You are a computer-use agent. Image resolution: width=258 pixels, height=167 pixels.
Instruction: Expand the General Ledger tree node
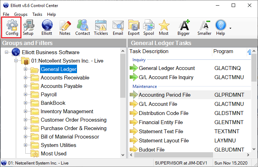pos(26,69)
